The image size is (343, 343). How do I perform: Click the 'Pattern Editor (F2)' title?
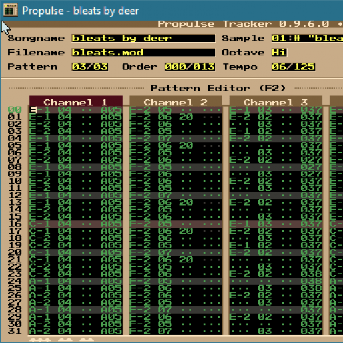pyautogui.click(x=218, y=88)
